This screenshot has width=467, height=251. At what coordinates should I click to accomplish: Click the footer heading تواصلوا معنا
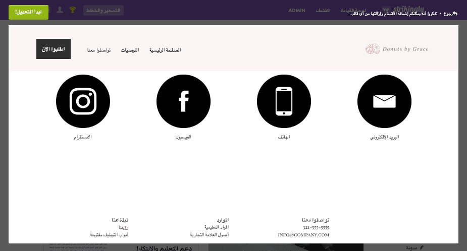316,220
